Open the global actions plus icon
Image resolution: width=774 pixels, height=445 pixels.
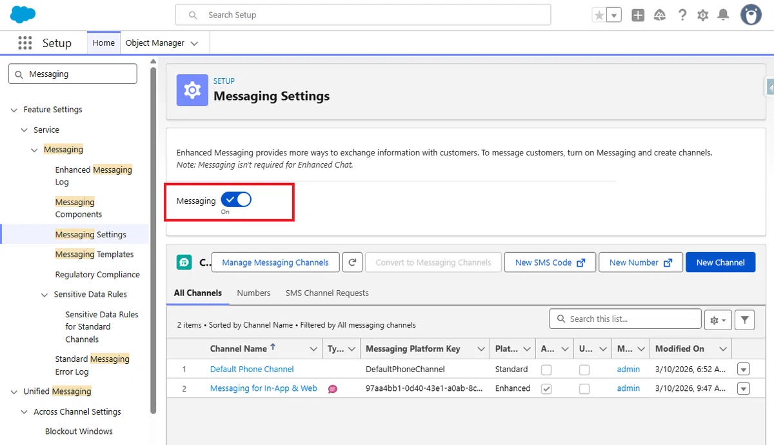(x=638, y=15)
